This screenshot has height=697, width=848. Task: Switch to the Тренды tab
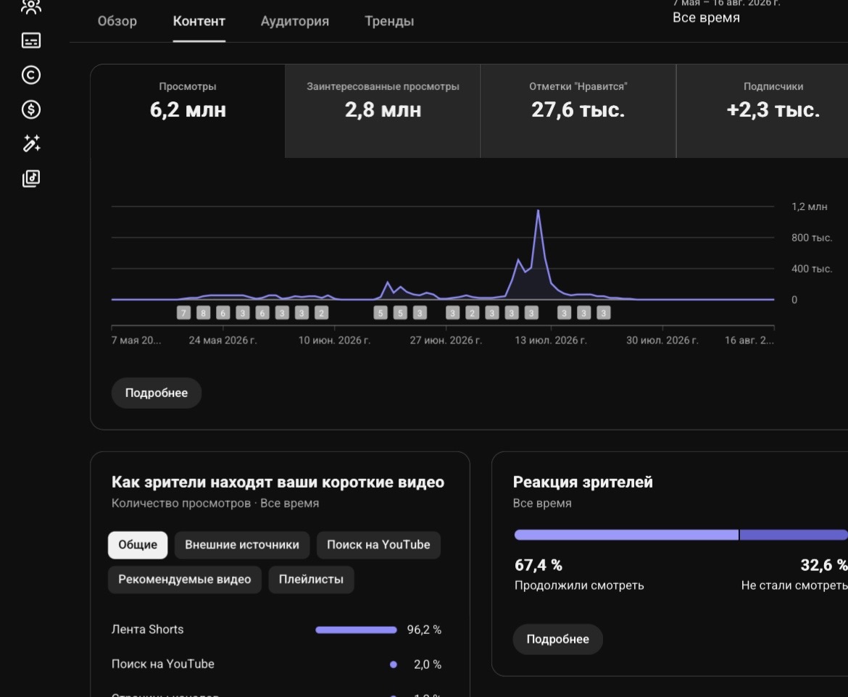tap(388, 21)
